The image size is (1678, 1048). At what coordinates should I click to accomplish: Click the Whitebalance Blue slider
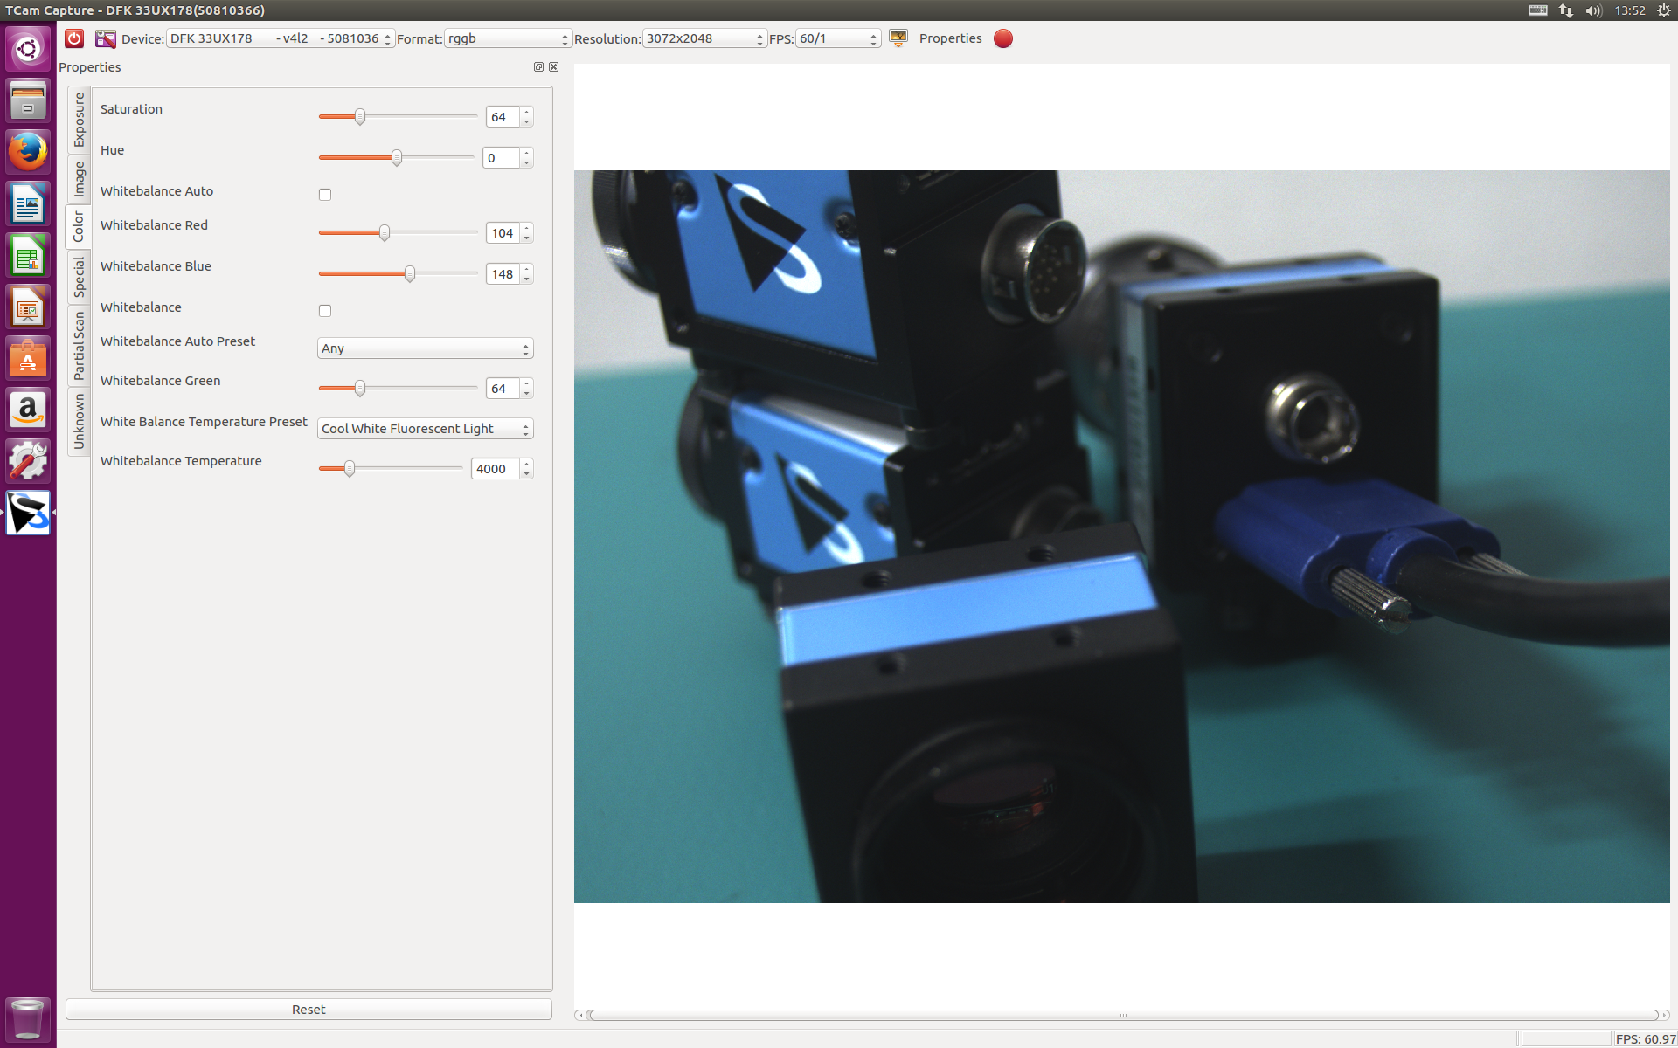coord(398,273)
